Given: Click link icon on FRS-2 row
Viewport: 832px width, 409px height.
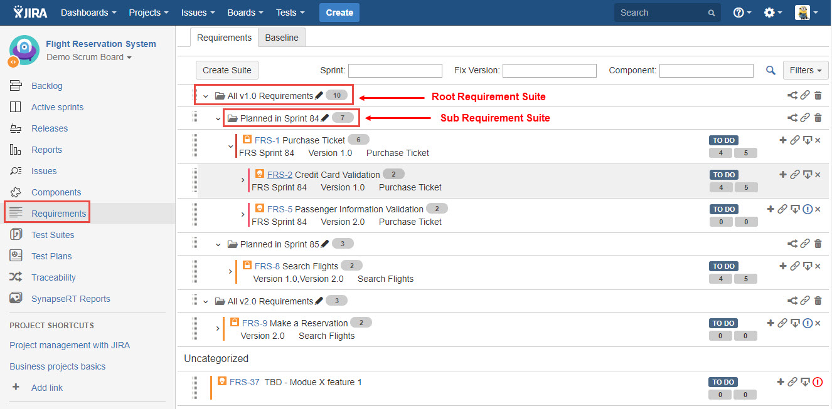Looking at the screenshot, I should click(x=794, y=175).
